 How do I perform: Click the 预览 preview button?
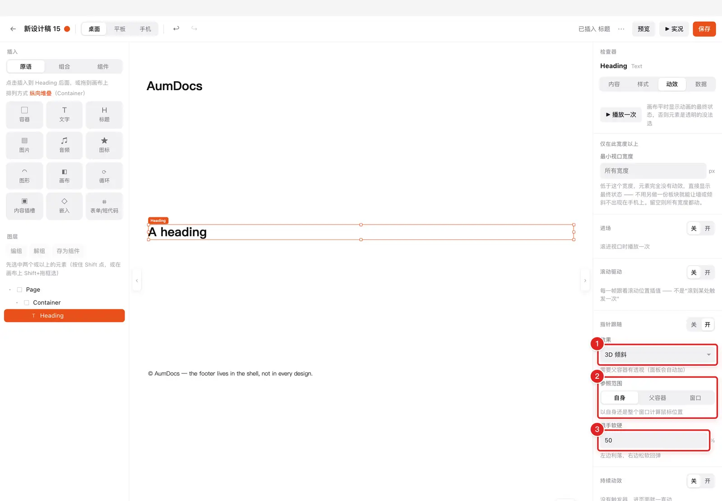643,29
